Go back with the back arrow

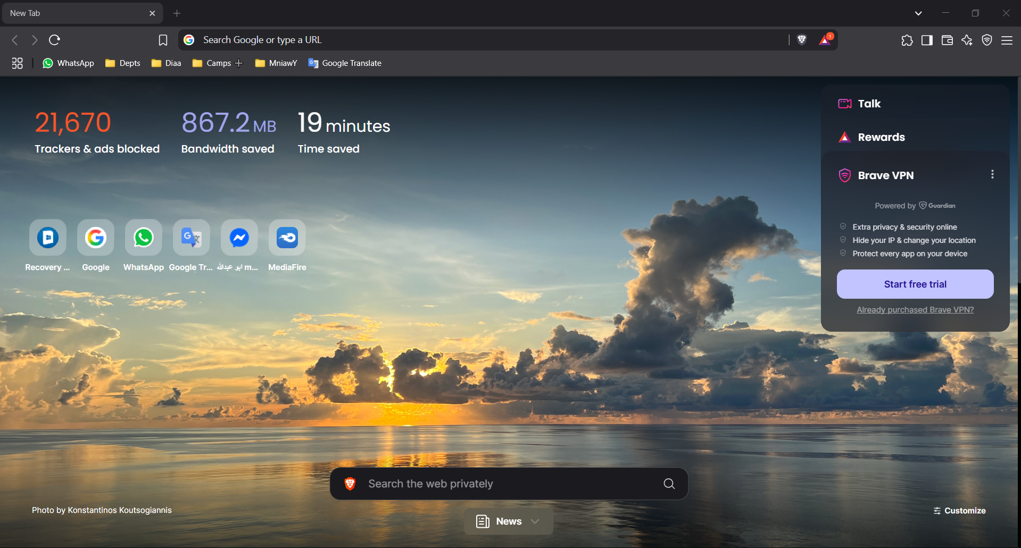tap(15, 40)
